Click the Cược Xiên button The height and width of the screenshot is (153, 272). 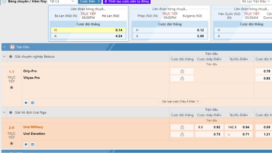pyautogui.click(x=90, y=2)
